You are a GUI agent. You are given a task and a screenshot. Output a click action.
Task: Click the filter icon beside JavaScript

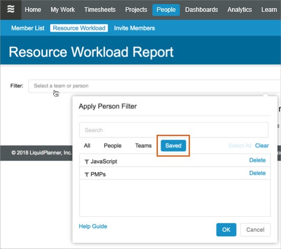[x=86, y=162]
